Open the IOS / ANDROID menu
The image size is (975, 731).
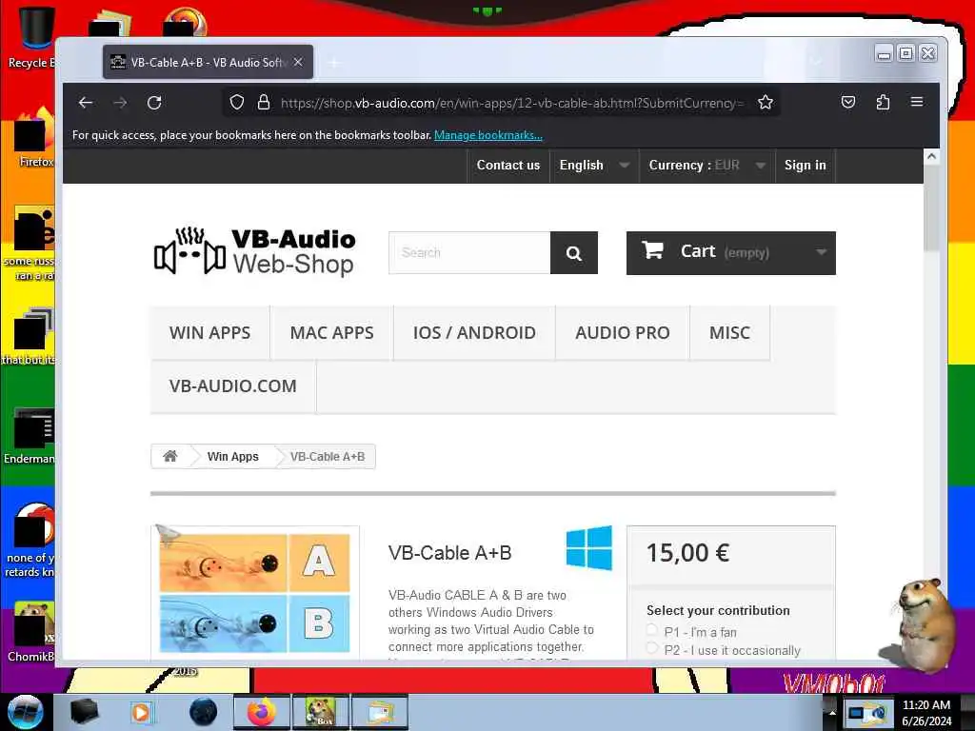click(474, 332)
